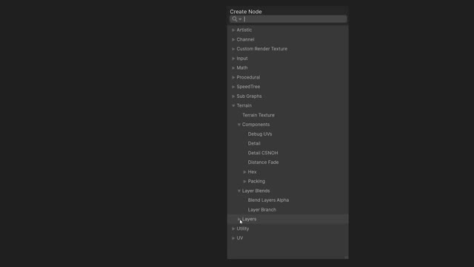Click the Packing label
Screen dimensions: 474x267
click(256, 181)
